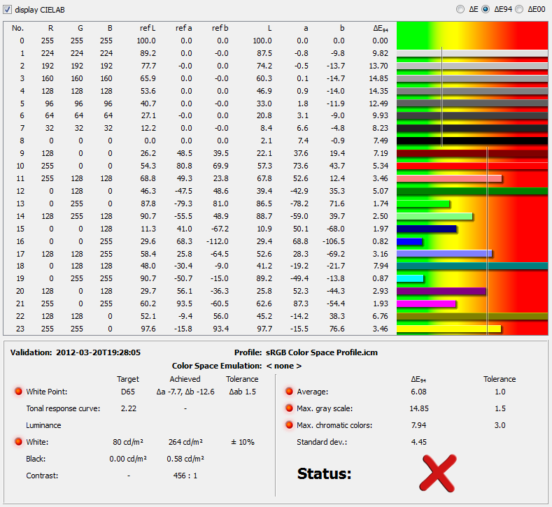Click the No. column header
The height and width of the screenshot is (507, 552).
click(18, 29)
